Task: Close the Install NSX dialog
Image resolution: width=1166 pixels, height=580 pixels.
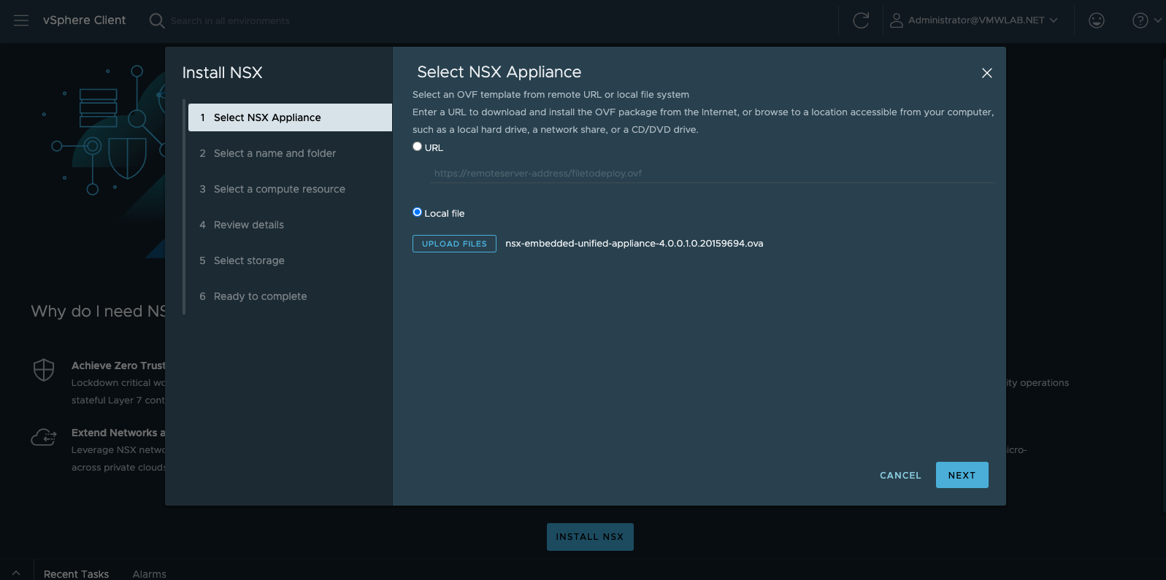Action: (986, 73)
